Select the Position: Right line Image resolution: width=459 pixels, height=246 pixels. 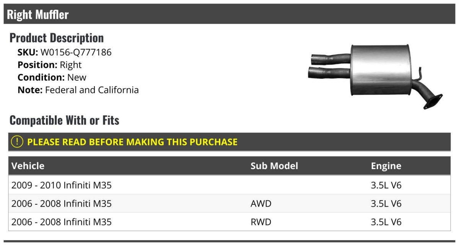[50, 65]
